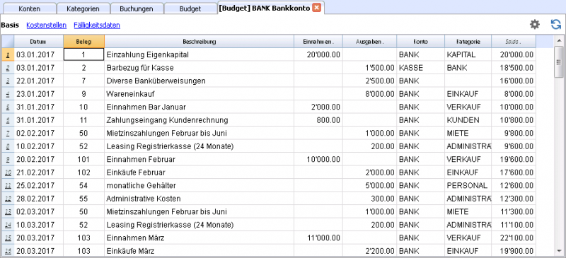Select the 'Einzahlung Eigenkapital' description cell
This screenshot has width=566, height=258.
point(200,55)
